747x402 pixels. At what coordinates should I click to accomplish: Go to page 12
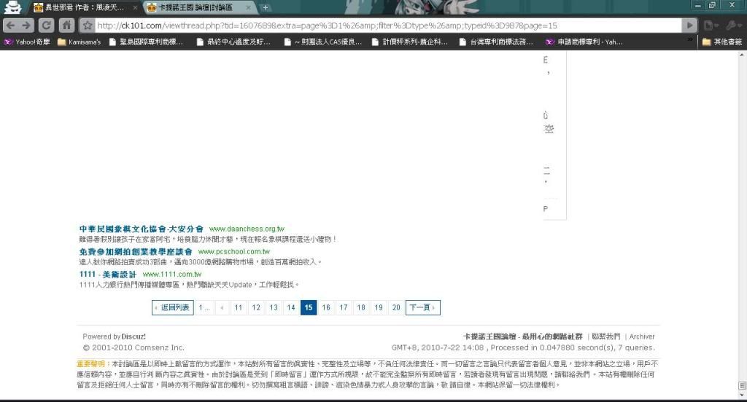tap(256, 307)
